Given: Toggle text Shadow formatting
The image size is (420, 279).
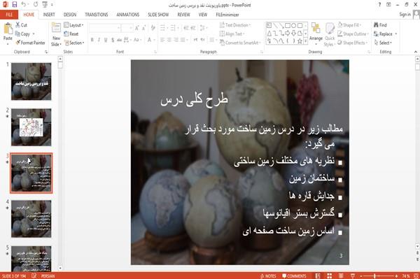Looking at the screenshot, I should click(113, 40).
